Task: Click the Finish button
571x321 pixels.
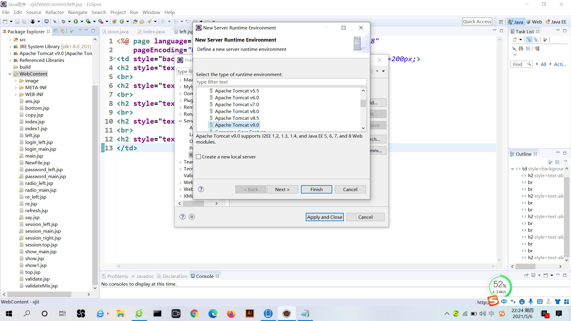Action: (x=316, y=189)
